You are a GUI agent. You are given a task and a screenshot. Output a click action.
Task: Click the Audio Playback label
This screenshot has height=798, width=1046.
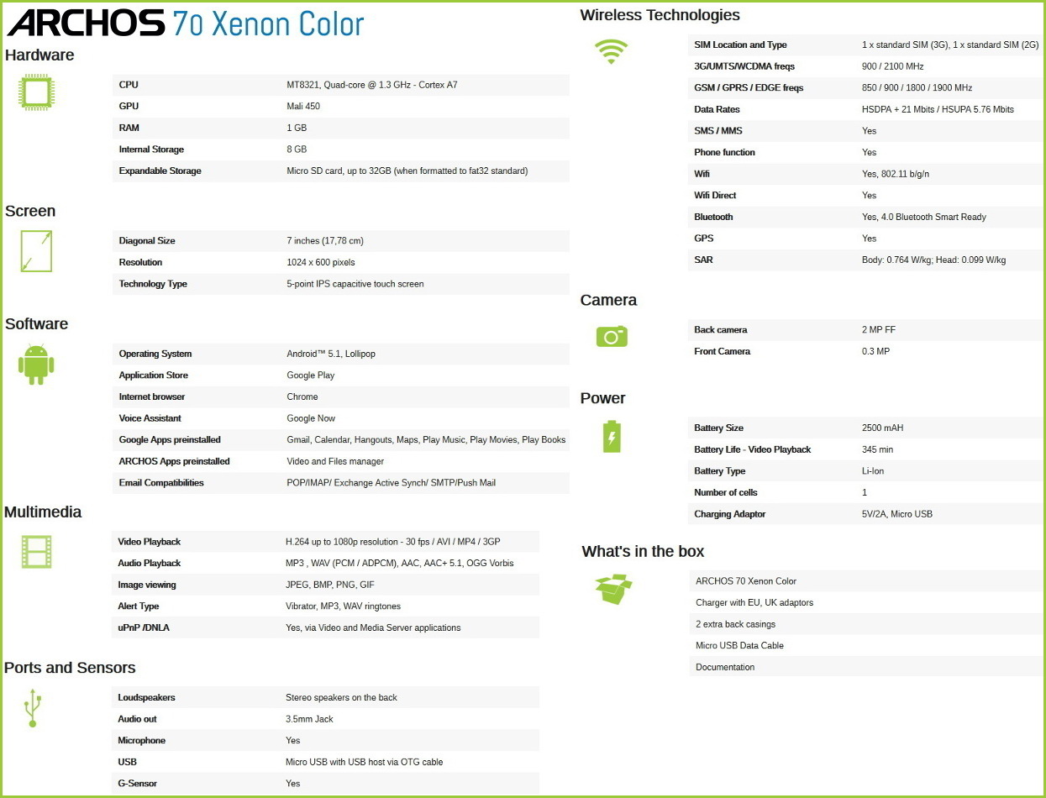point(149,564)
